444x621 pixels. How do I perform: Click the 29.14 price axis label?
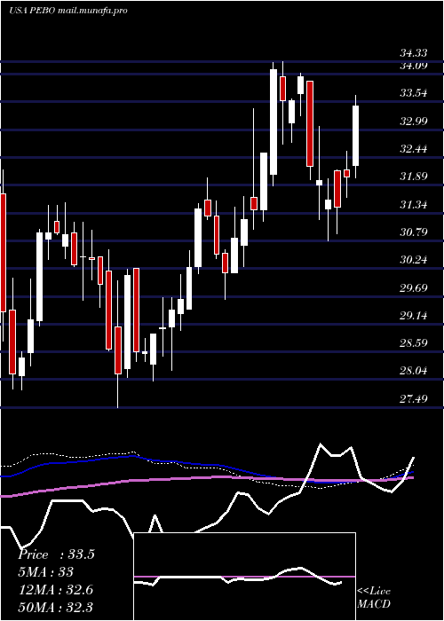[x=413, y=316]
